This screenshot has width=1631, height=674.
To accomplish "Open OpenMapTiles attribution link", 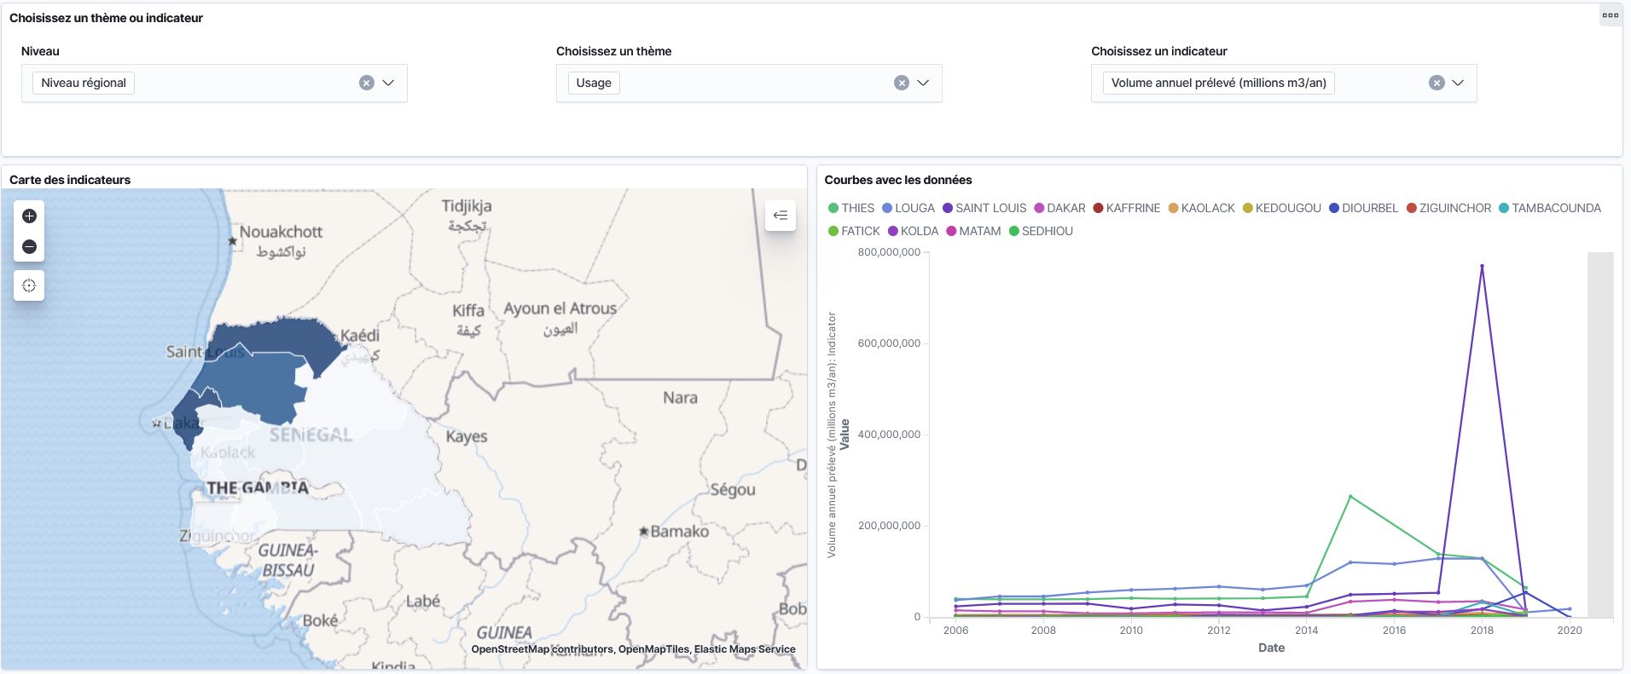I will tap(653, 649).
